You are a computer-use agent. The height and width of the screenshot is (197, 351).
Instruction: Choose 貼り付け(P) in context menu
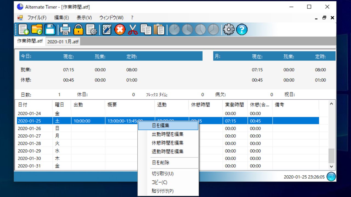pyautogui.click(x=168, y=191)
